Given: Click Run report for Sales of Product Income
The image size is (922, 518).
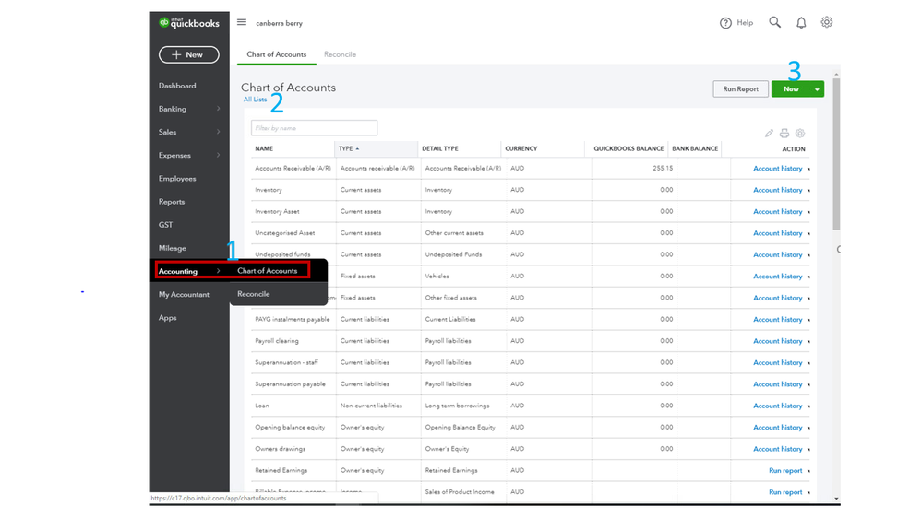Looking at the screenshot, I should [785, 492].
